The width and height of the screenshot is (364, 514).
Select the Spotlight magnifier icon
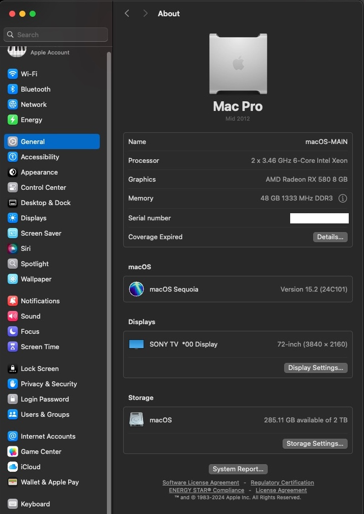pos(12,264)
